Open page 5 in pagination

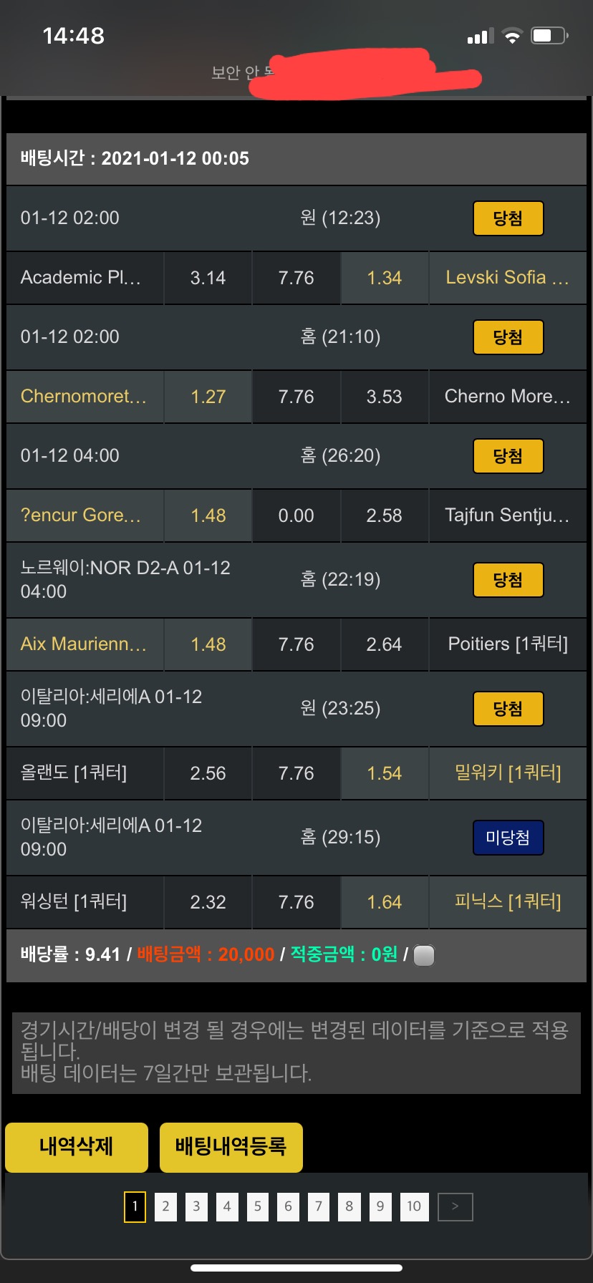click(258, 1206)
